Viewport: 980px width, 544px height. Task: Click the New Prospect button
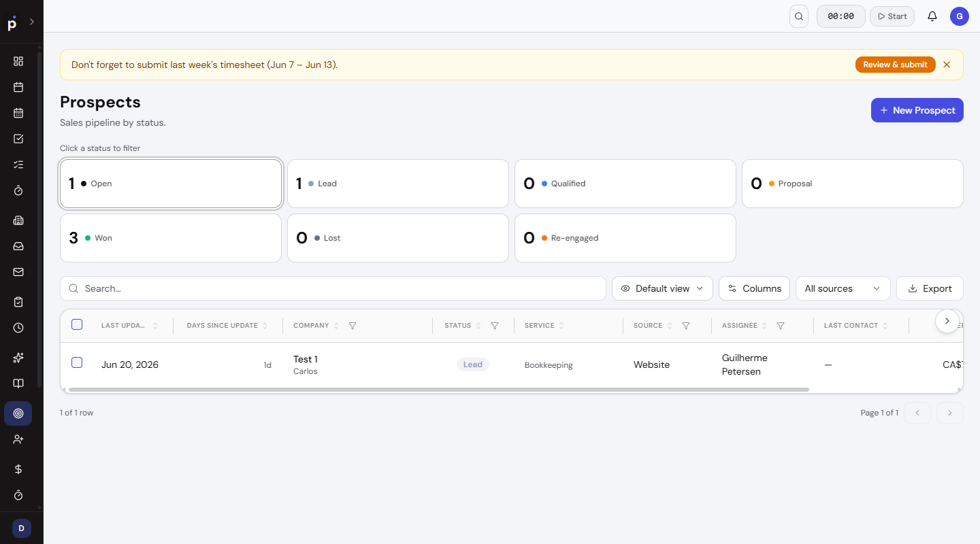click(917, 110)
